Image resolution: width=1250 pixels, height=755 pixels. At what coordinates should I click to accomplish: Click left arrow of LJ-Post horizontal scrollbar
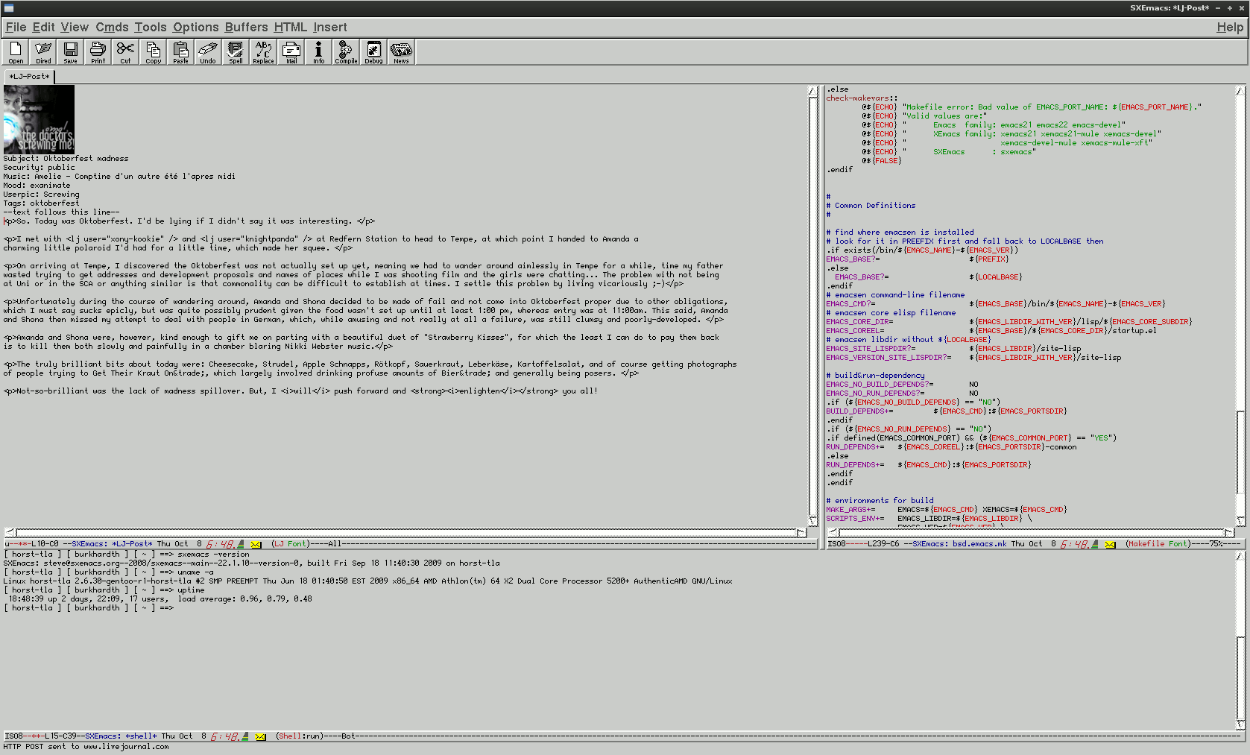pyautogui.click(x=10, y=532)
